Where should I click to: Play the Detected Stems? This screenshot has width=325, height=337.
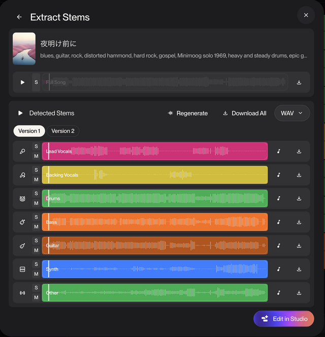(x=21, y=113)
